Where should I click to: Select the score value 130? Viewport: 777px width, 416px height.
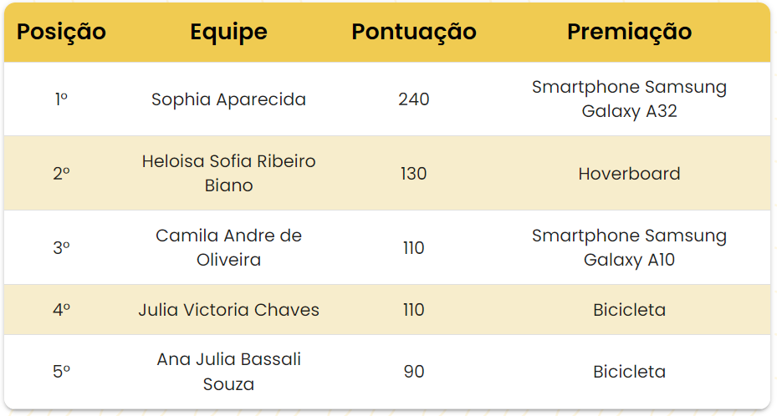click(413, 174)
